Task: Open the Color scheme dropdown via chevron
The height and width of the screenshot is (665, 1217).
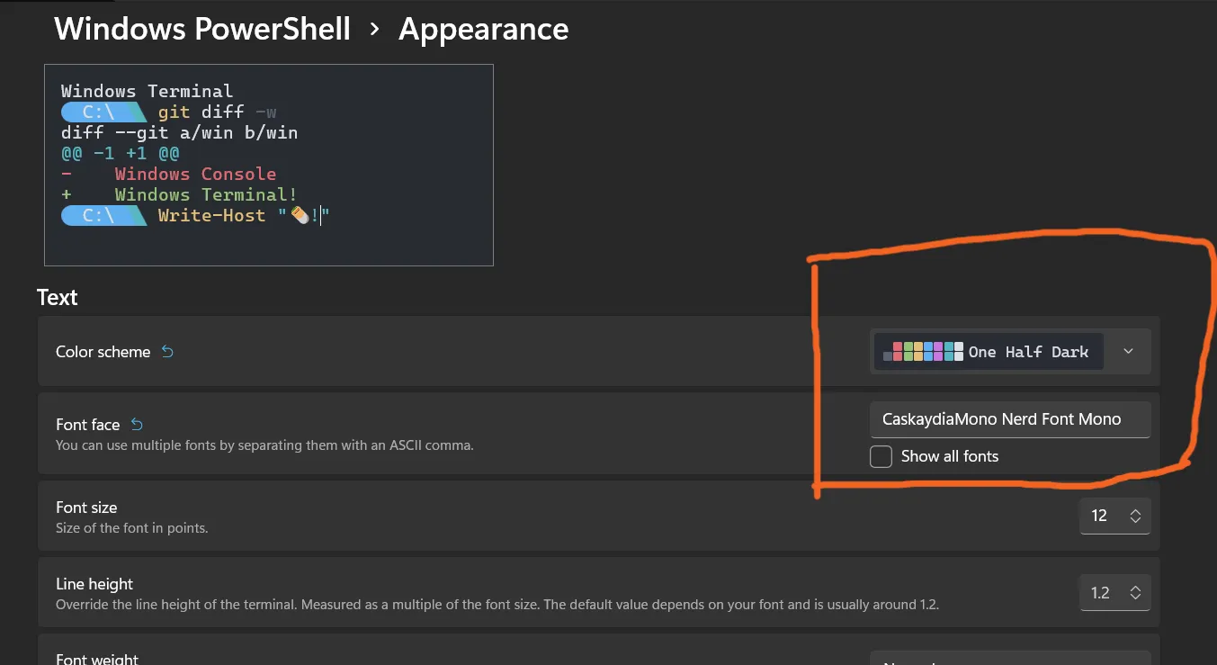Action: pyautogui.click(x=1129, y=352)
